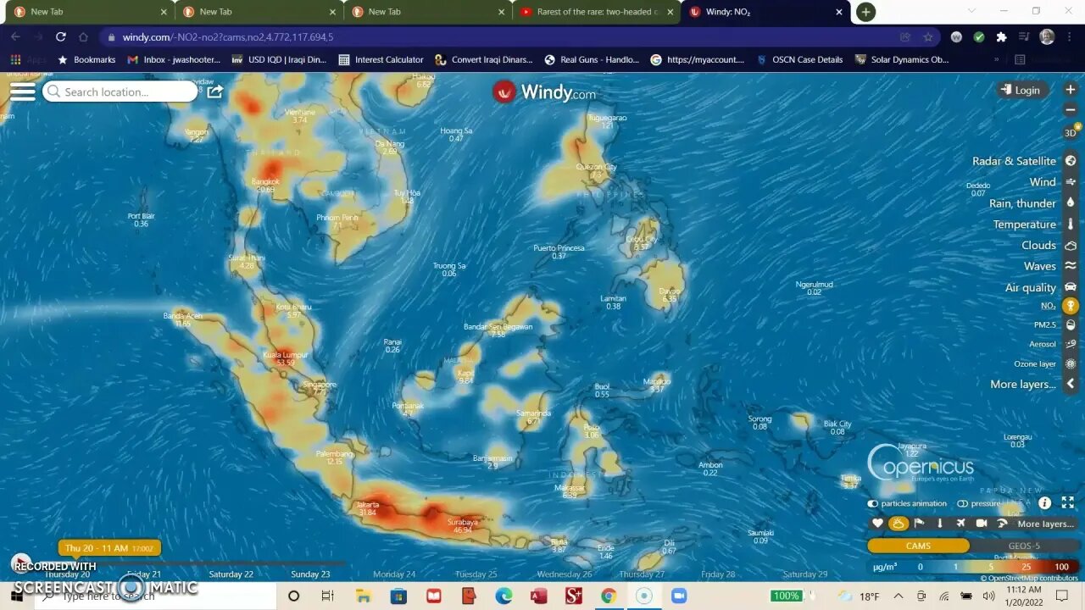The height and width of the screenshot is (610, 1085).
Task: Show more bookmarks with chevron
Action: coord(996,59)
